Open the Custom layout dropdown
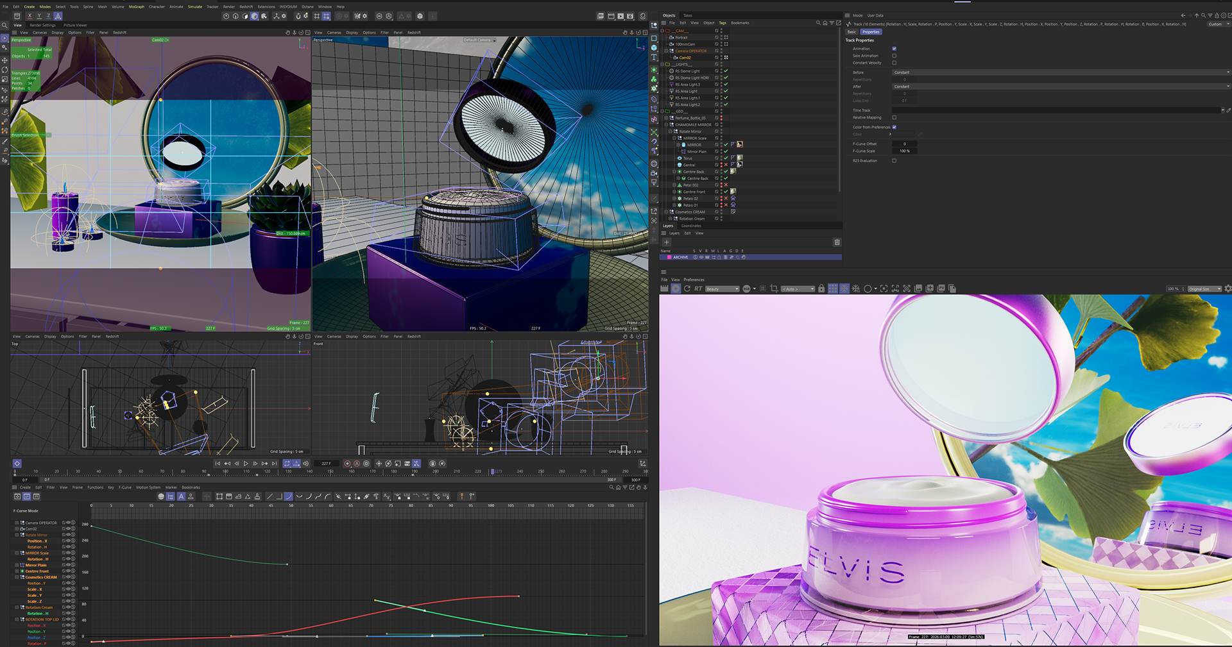Viewport: 1232px width, 647px height. coord(1219,24)
